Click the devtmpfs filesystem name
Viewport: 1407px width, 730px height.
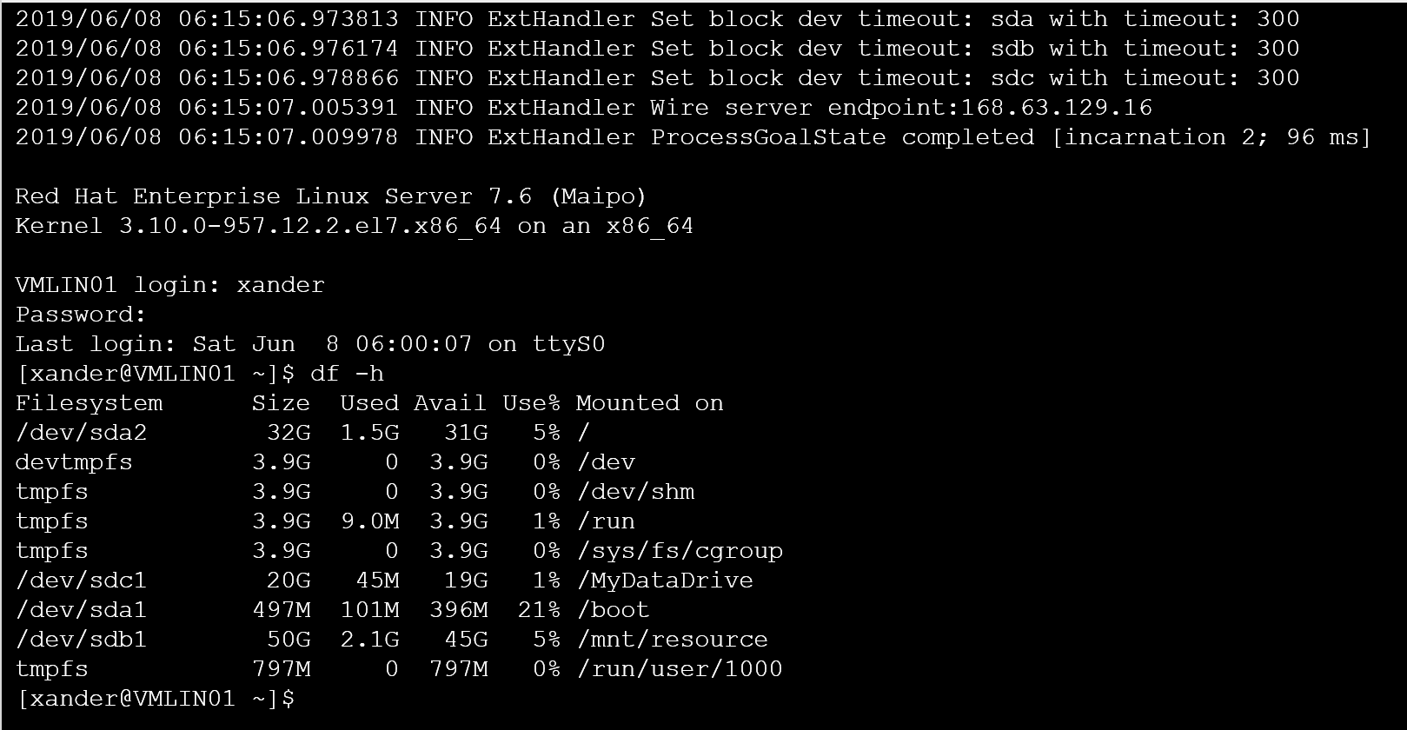pos(74,462)
